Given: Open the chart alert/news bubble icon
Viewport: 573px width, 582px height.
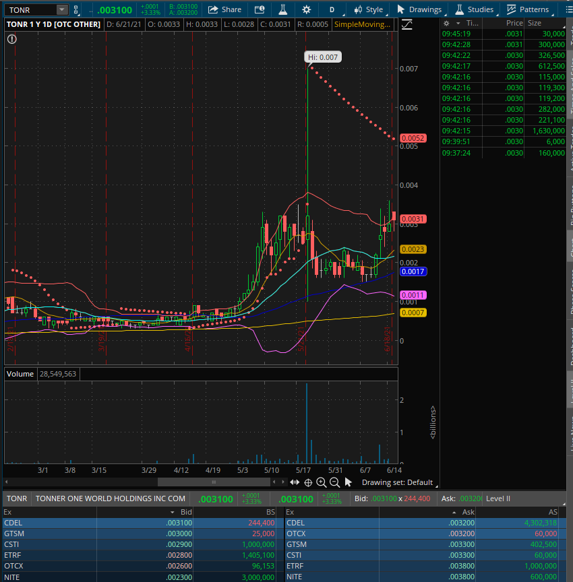Looking at the screenshot, I should coord(260,9).
